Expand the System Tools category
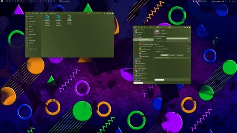The height and width of the screenshot is (133, 237). tap(134, 71)
